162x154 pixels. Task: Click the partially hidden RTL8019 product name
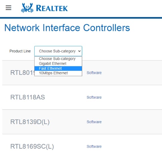22,73
